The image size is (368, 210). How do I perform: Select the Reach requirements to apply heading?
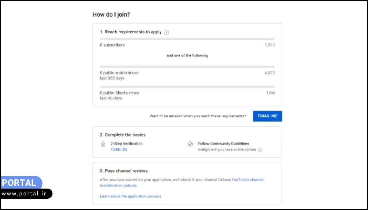click(131, 32)
